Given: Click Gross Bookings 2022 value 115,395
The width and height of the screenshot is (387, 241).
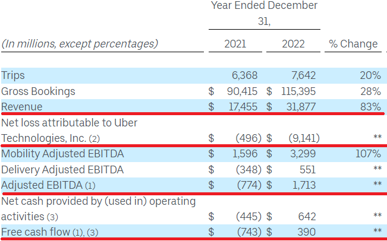Looking at the screenshot, I should 298,91.
